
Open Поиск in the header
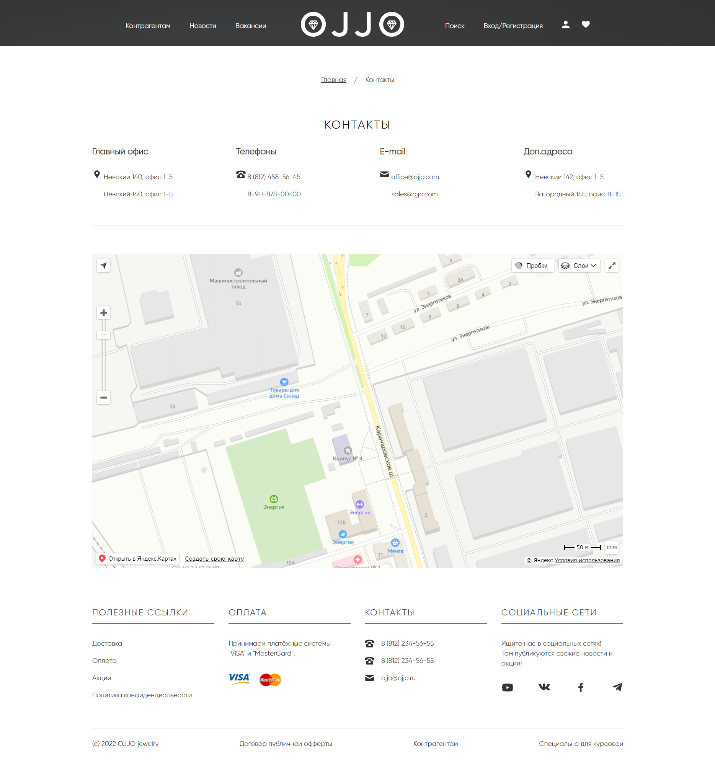coord(455,26)
